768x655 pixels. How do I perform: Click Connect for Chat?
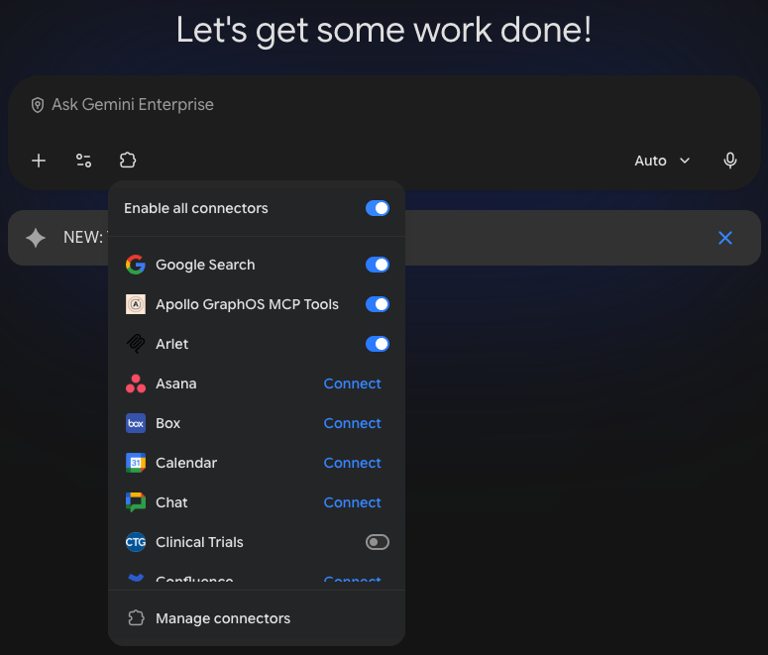[352, 502]
